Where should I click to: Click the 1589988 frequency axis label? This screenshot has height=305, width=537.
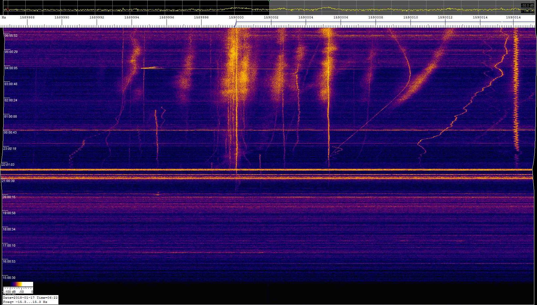27,17
